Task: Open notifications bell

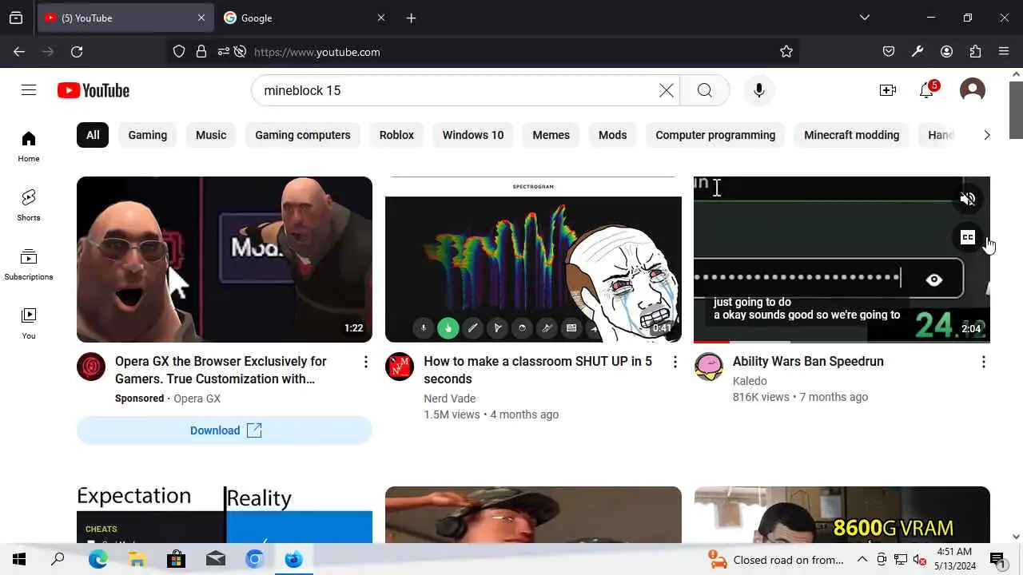Action: tap(926, 90)
